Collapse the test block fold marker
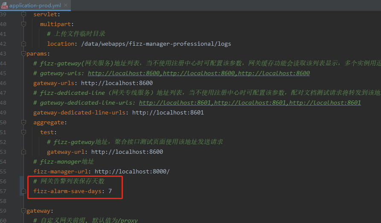This screenshot has width=381, height=223. click(23, 132)
